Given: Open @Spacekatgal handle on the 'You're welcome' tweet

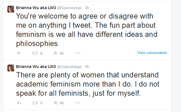Looking at the screenshot, I should tap(69, 8).
